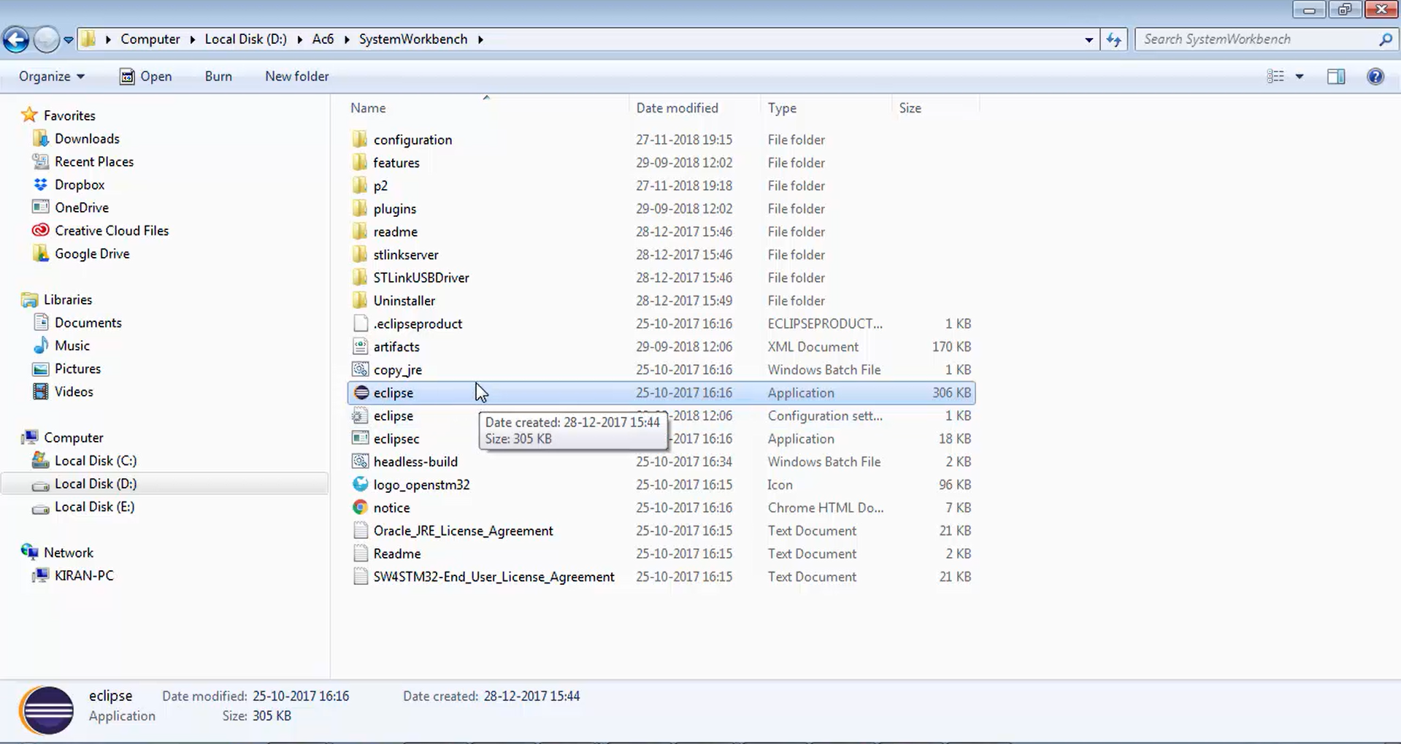Screen dimensions: 1401x744
Task: Refresh the folder view
Action: tap(1114, 39)
